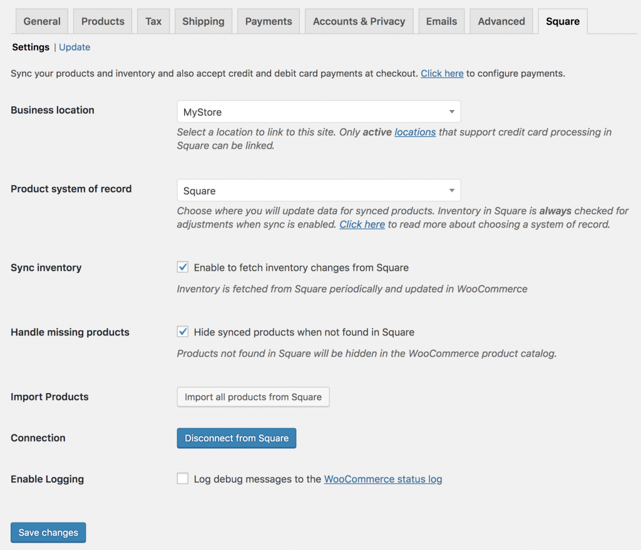
Task: Click the Handle missing products label
Action: 70,332
